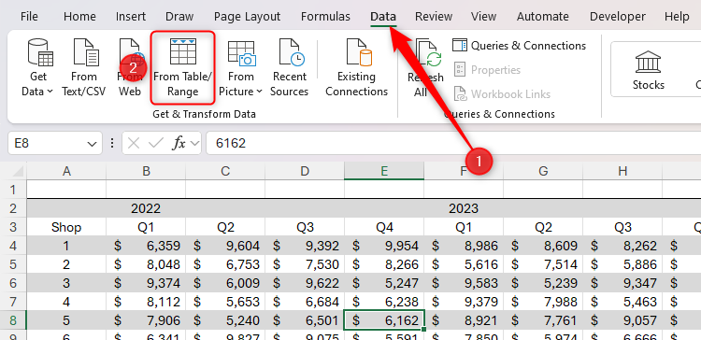Select column A header
This screenshot has height=340, width=701.
(x=66, y=171)
